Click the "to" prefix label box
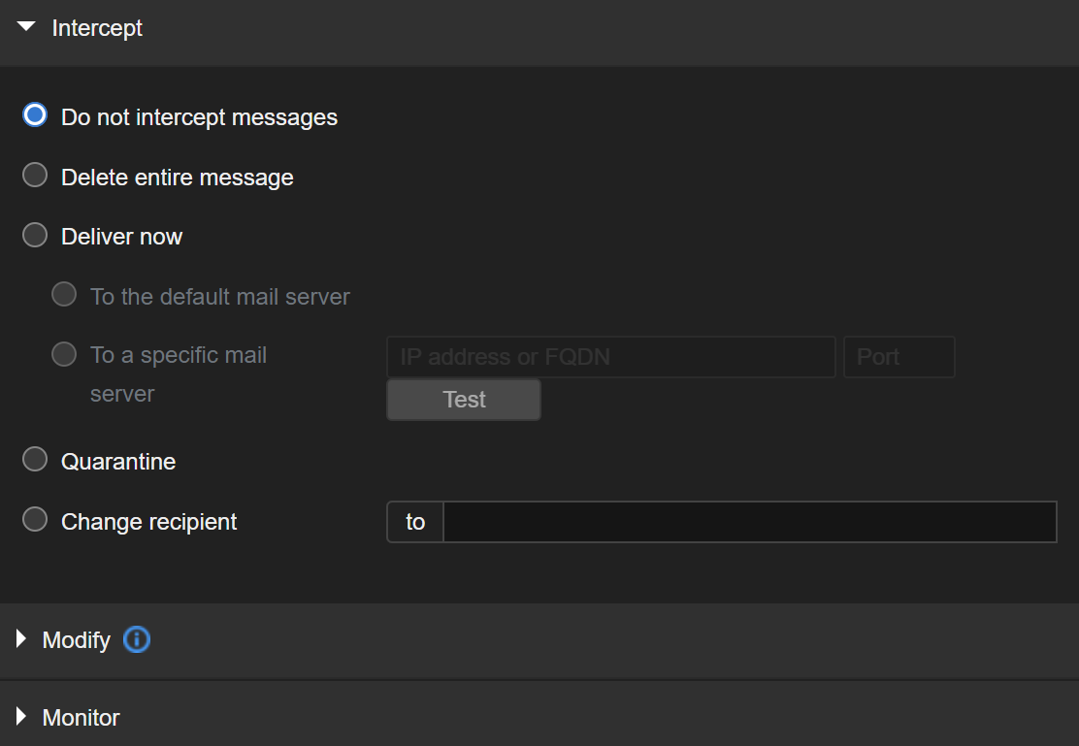The image size is (1079, 746). [415, 522]
